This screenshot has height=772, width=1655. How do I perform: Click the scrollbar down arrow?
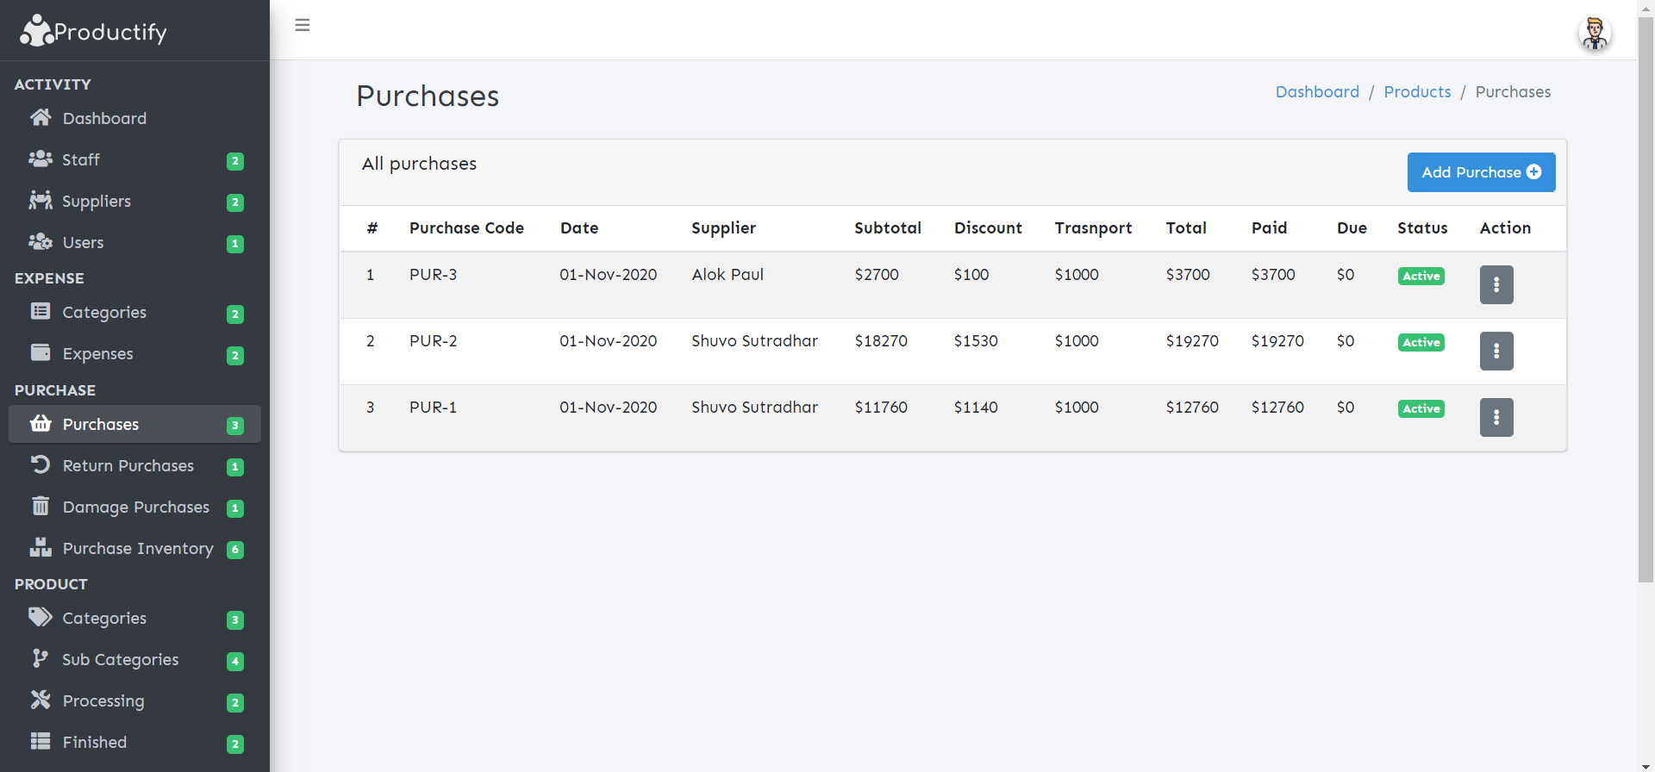coord(1646,765)
